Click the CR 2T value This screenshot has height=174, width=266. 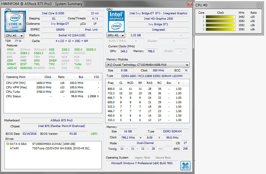click(x=185, y=143)
